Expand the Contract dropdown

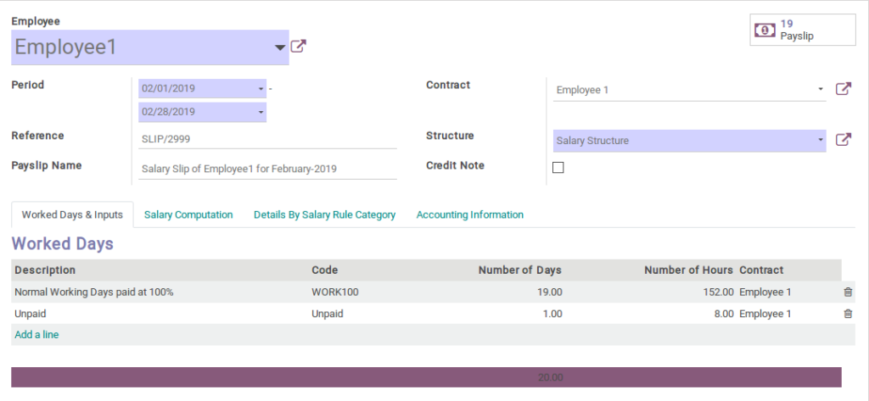[x=821, y=89]
